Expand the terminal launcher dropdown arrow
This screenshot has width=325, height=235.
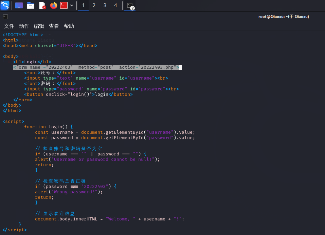72,5
